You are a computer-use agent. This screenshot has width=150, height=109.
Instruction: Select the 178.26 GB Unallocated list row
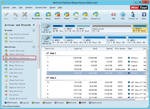point(96,69)
